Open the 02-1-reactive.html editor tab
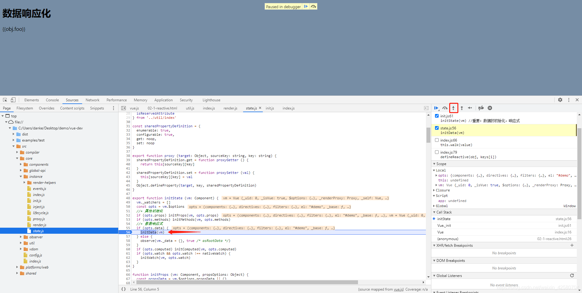This screenshot has height=293, width=582. (x=162, y=108)
